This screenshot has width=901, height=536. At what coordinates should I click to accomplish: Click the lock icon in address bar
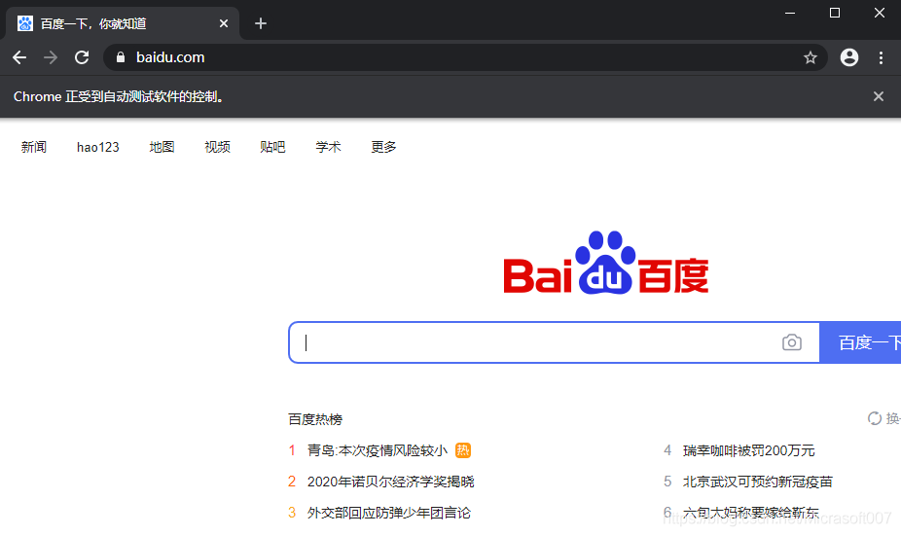(x=120, y=57)
